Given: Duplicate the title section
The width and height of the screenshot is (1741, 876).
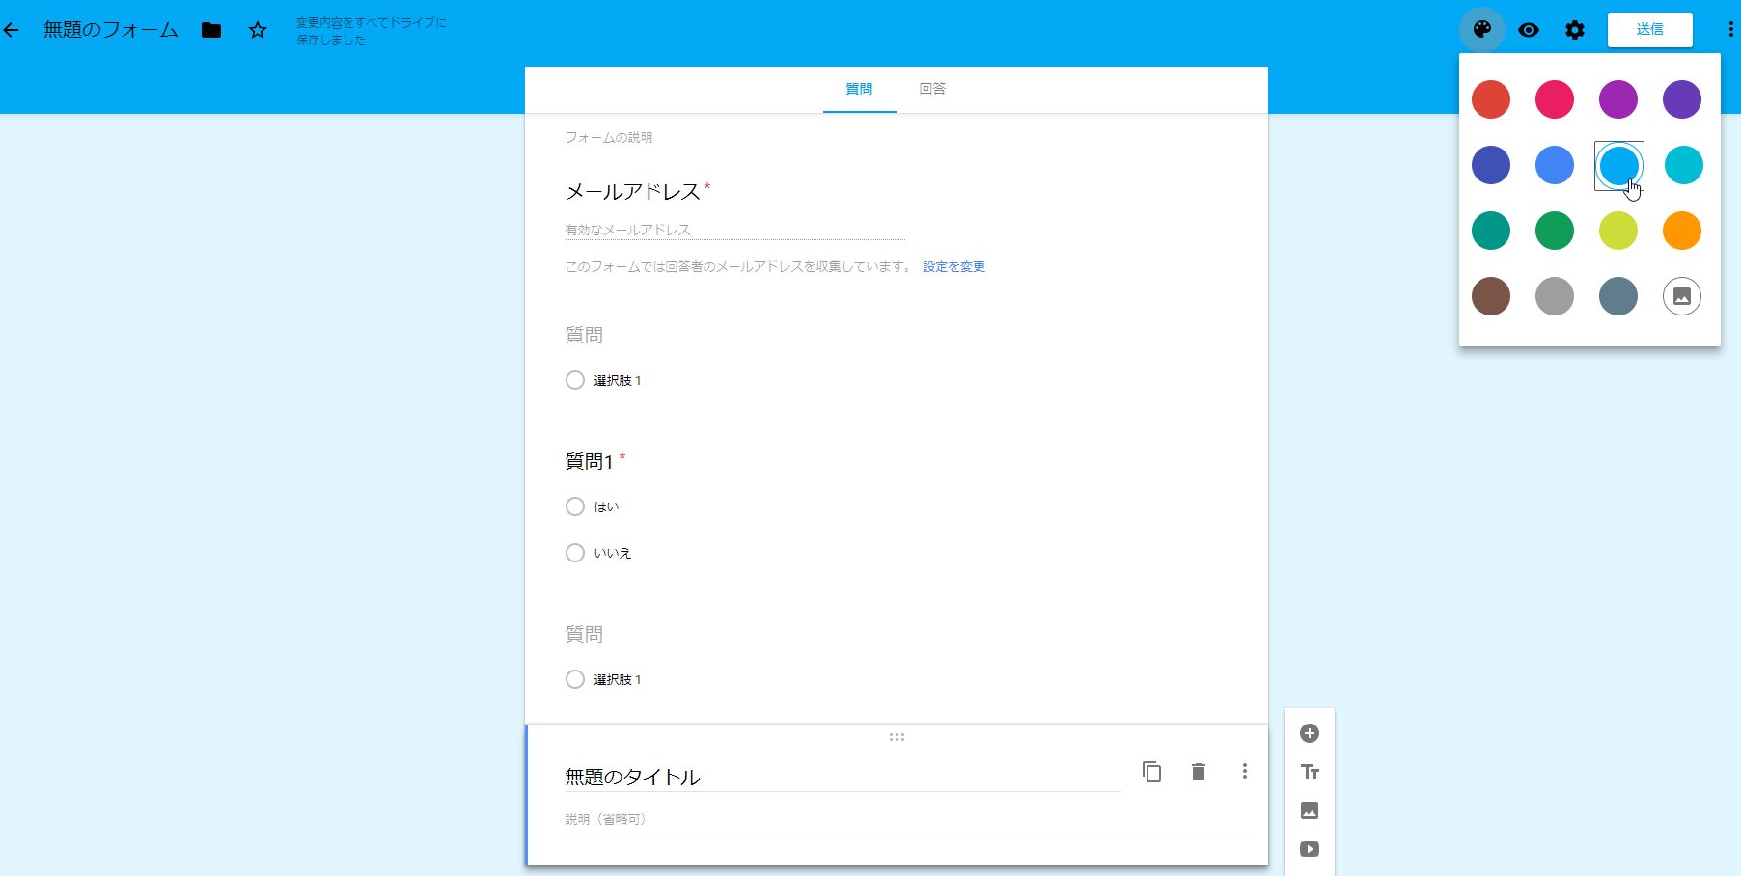Looking at the screenshot, I should [1151, 772].
